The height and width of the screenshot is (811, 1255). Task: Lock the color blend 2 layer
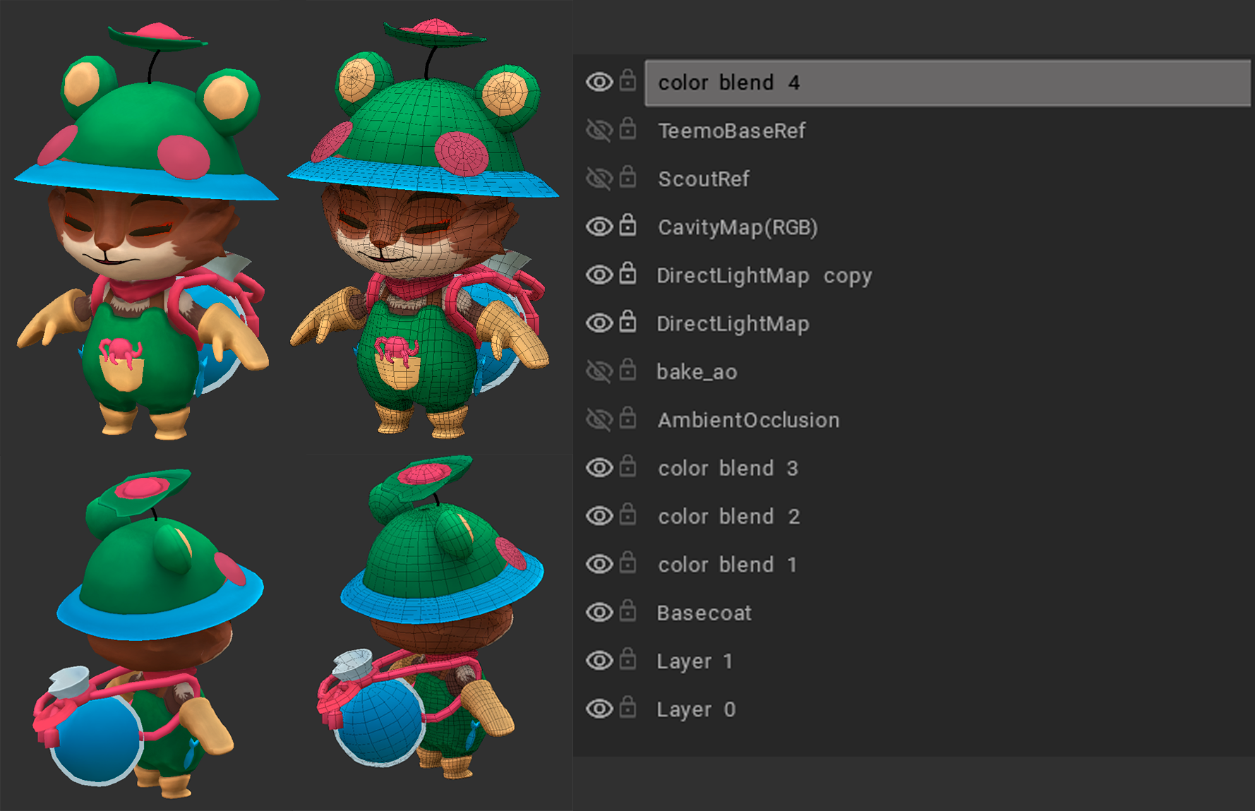627,514
